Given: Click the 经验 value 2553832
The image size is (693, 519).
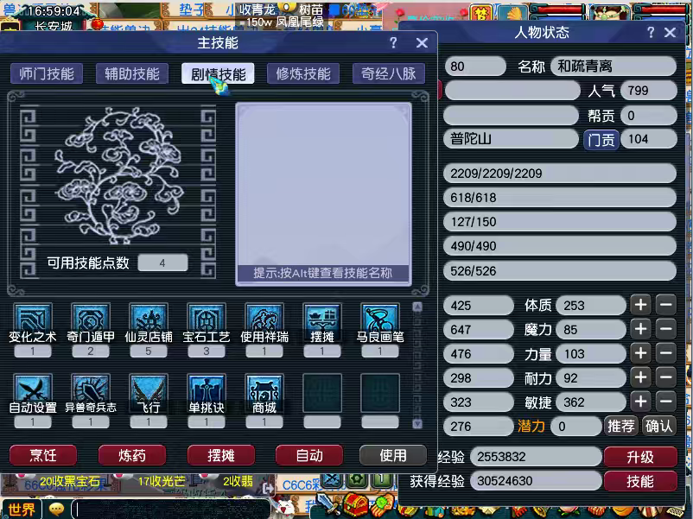Looking at the screenshot, I should coord(536,457).
